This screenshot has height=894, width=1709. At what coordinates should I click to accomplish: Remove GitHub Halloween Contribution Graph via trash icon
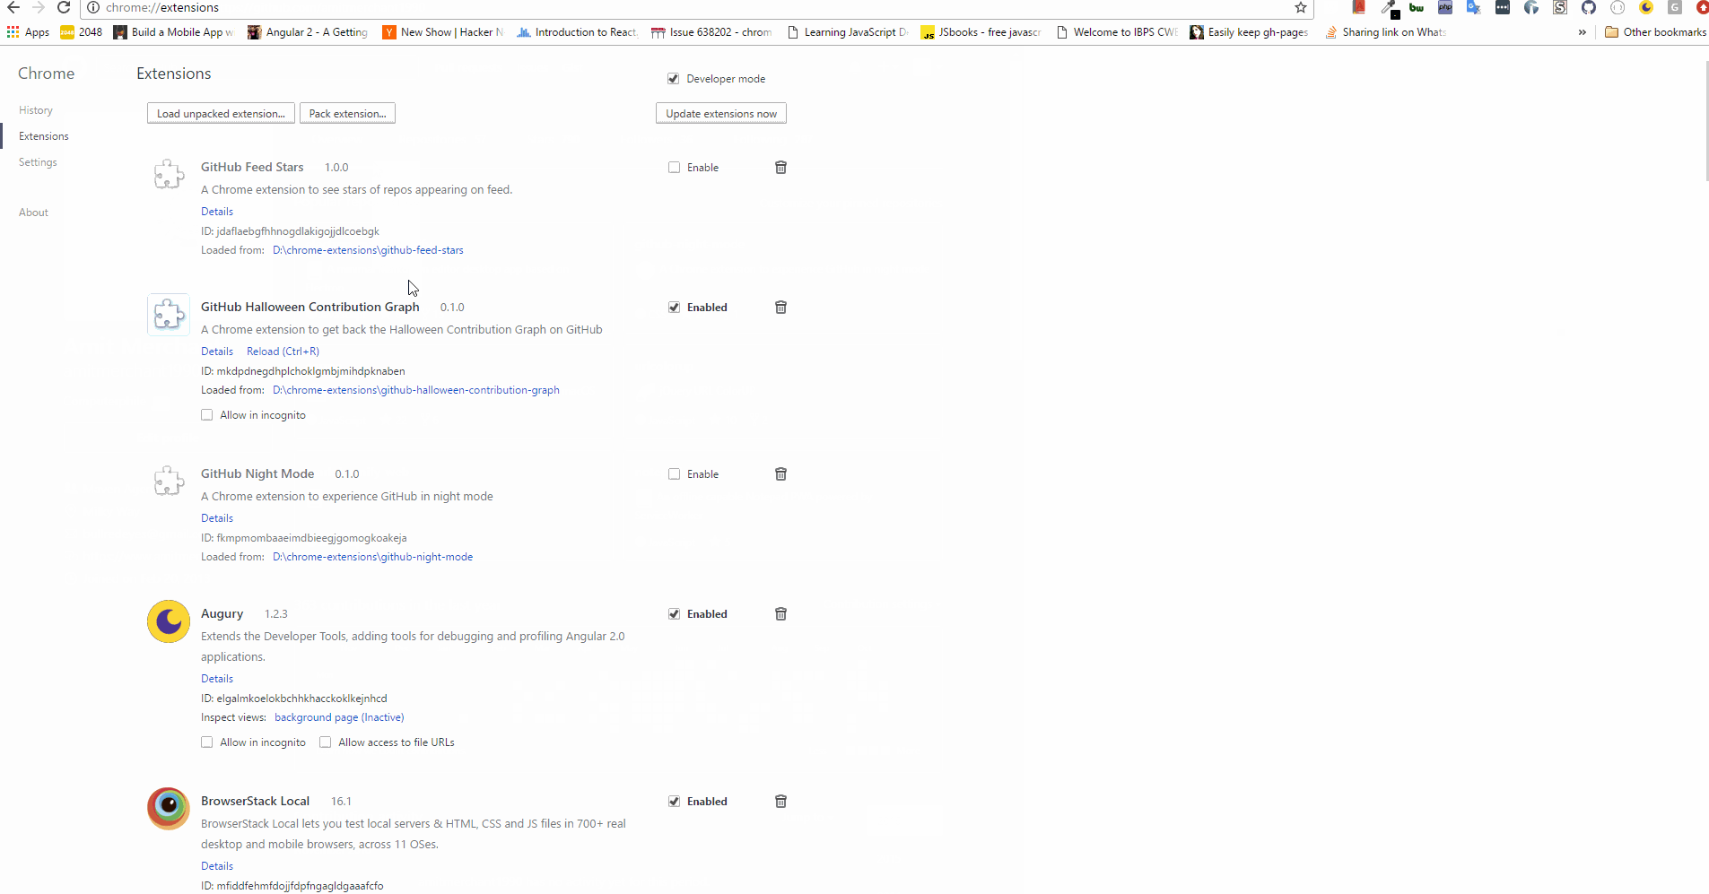point(780,308)
